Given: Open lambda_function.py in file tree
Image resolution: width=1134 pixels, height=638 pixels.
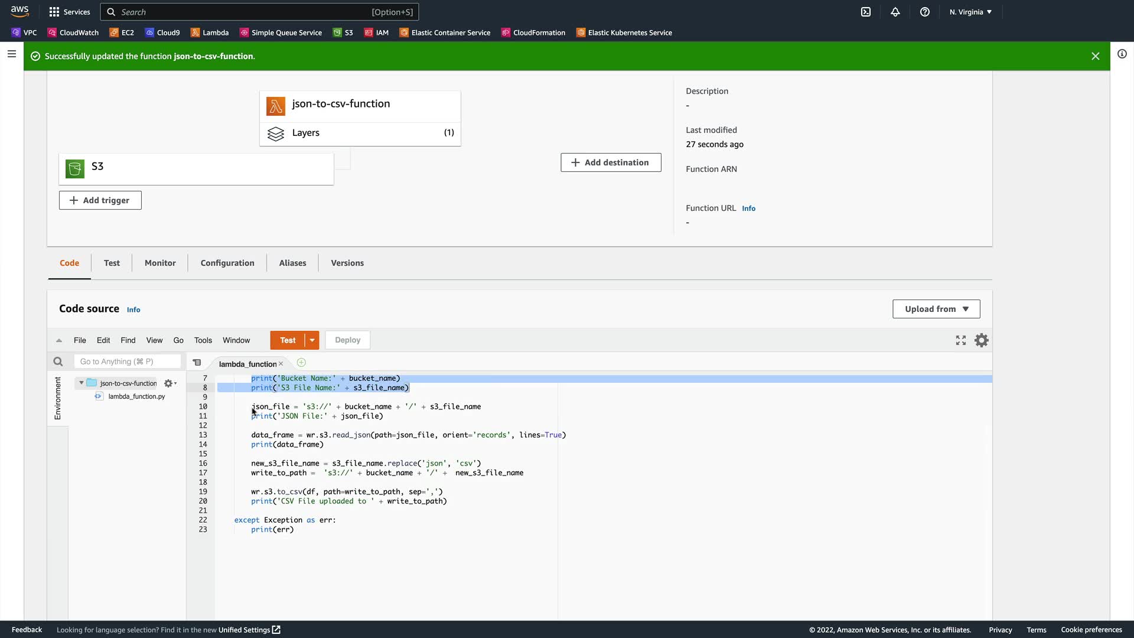Looking at the screenshot, I should (136, 396).
